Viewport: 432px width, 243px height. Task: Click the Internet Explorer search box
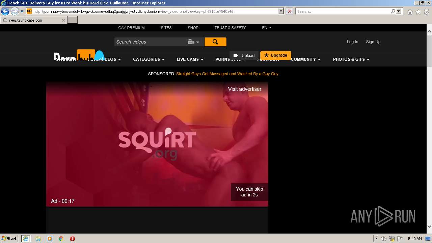(x=343, y=11)
